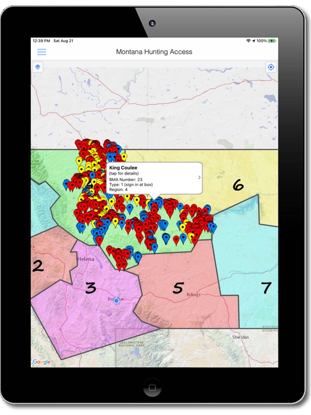Center map on my location
Viewport: 311px width, 415px height.
271,67
